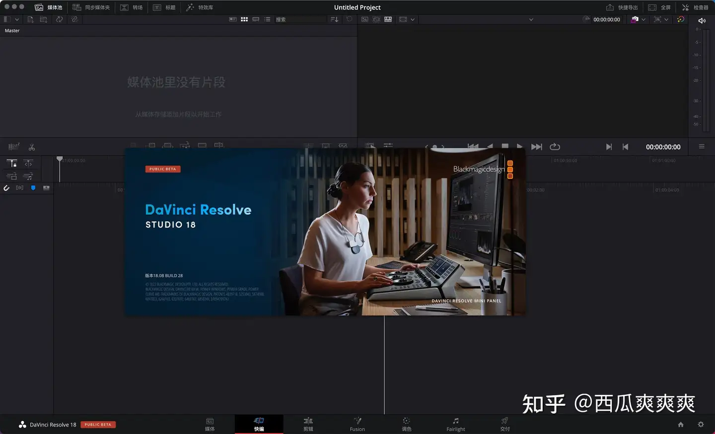Image resolution: width=715 pixels, height=434 pixels.
Task: Expand the bin list view dropdown
Action: tap(17, 19)
